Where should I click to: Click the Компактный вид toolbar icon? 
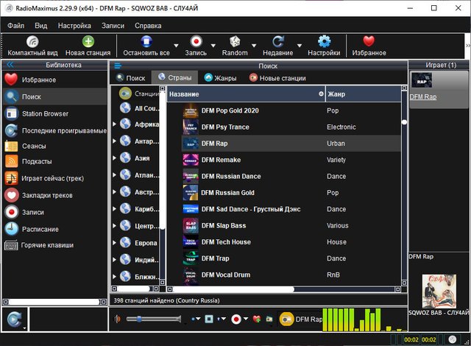[x=34, y=42]
